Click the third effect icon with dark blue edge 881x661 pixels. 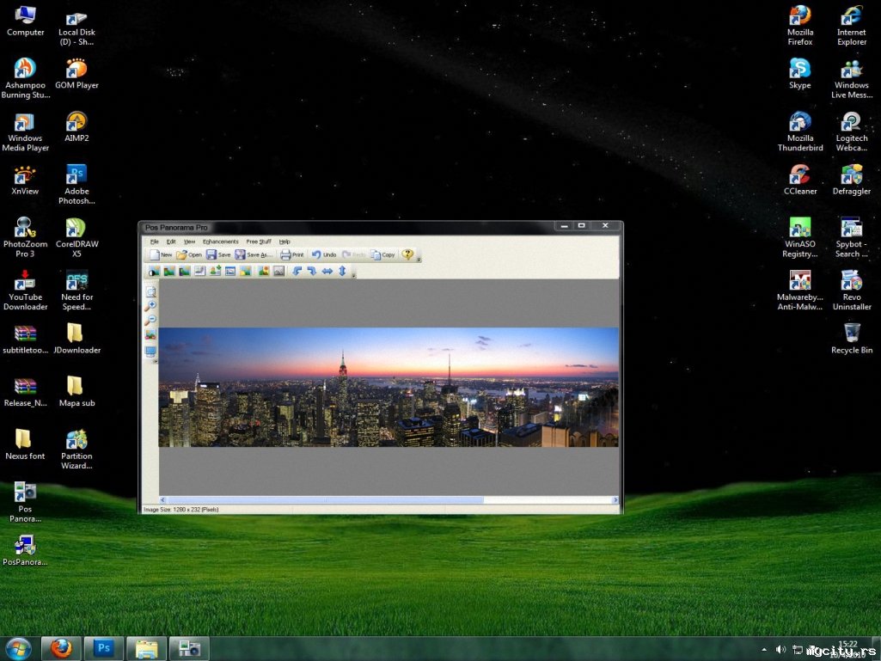pyautogui.click(x=184, y=272)
